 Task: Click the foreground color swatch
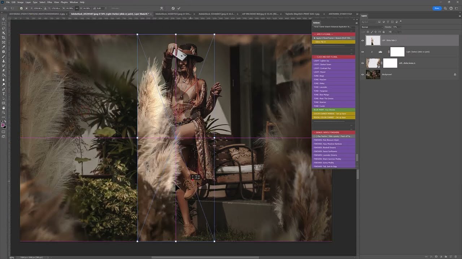(x=3, y=125)
